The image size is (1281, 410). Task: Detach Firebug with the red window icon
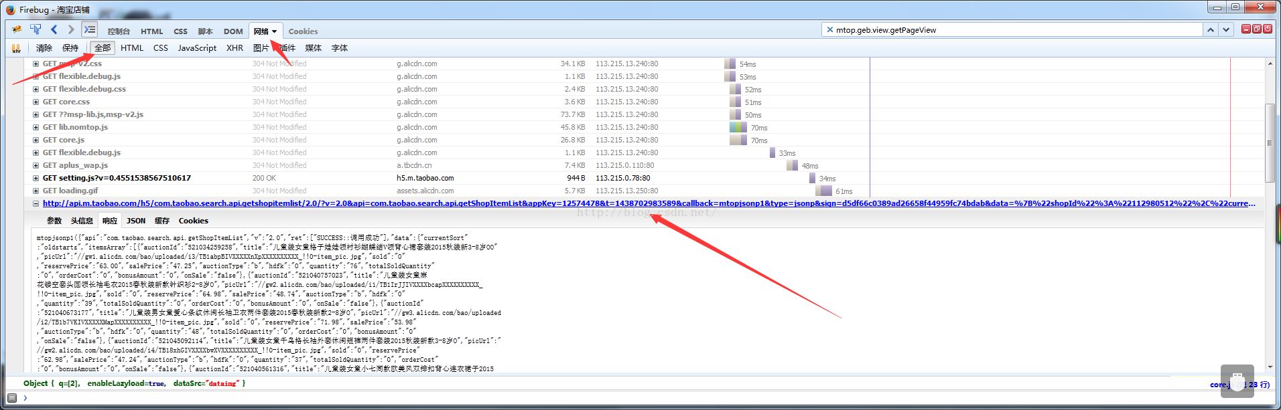click(x=1257, y=29)
